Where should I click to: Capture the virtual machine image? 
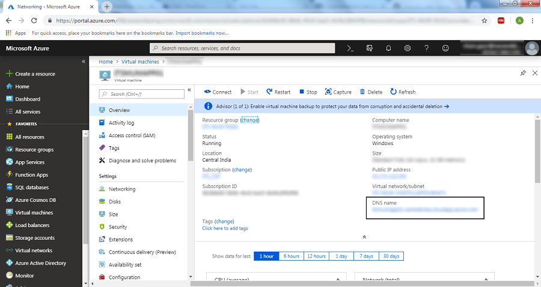[x=338, y=92]
